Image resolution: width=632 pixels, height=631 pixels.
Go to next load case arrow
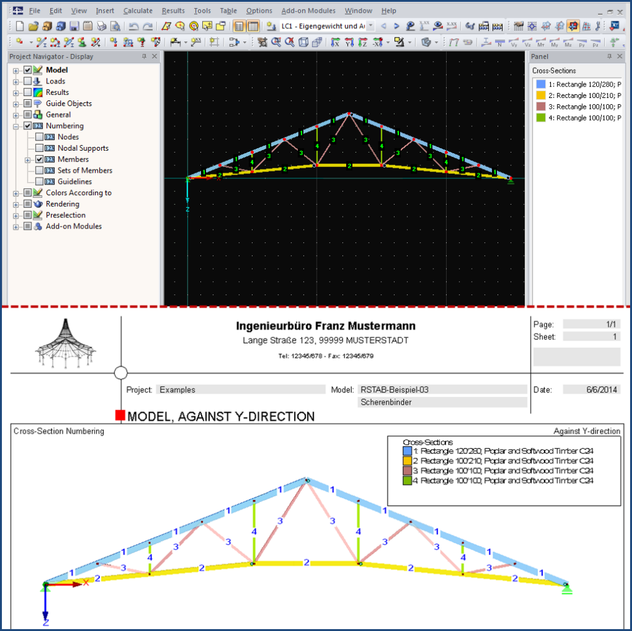(x=396, y=26)
